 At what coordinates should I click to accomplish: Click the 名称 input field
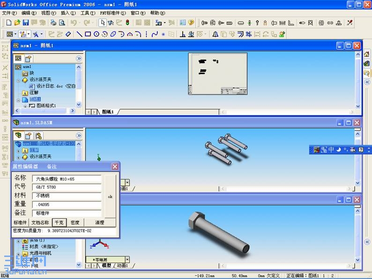point(67,179)
